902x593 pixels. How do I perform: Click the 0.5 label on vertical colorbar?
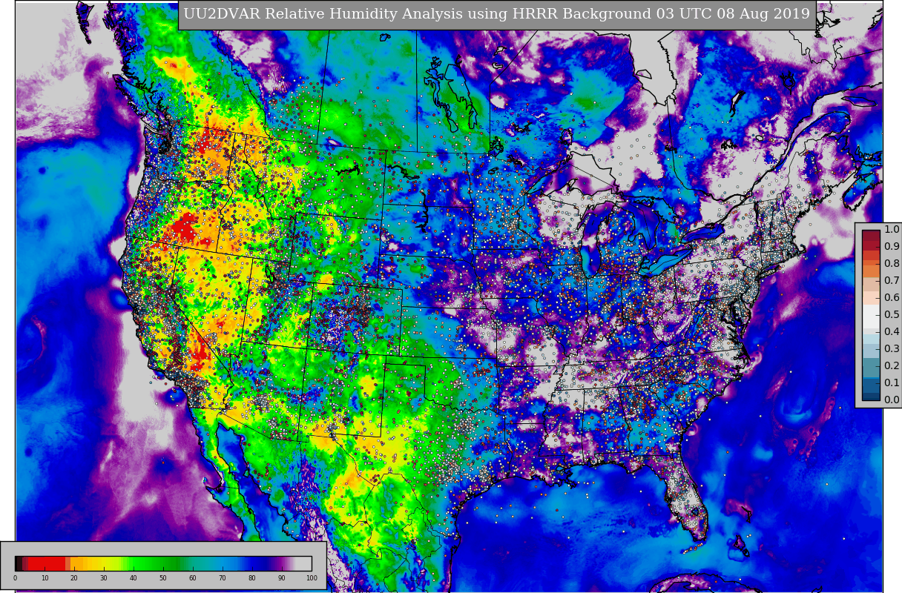point(892,315)
